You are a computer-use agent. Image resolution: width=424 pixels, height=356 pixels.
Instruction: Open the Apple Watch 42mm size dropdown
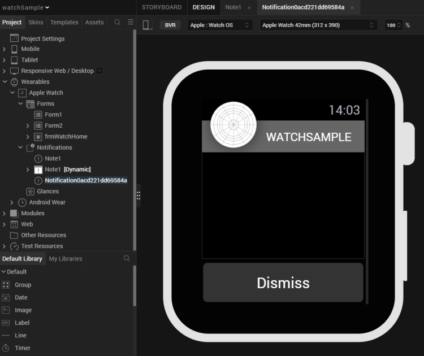[x=318, y=25]
